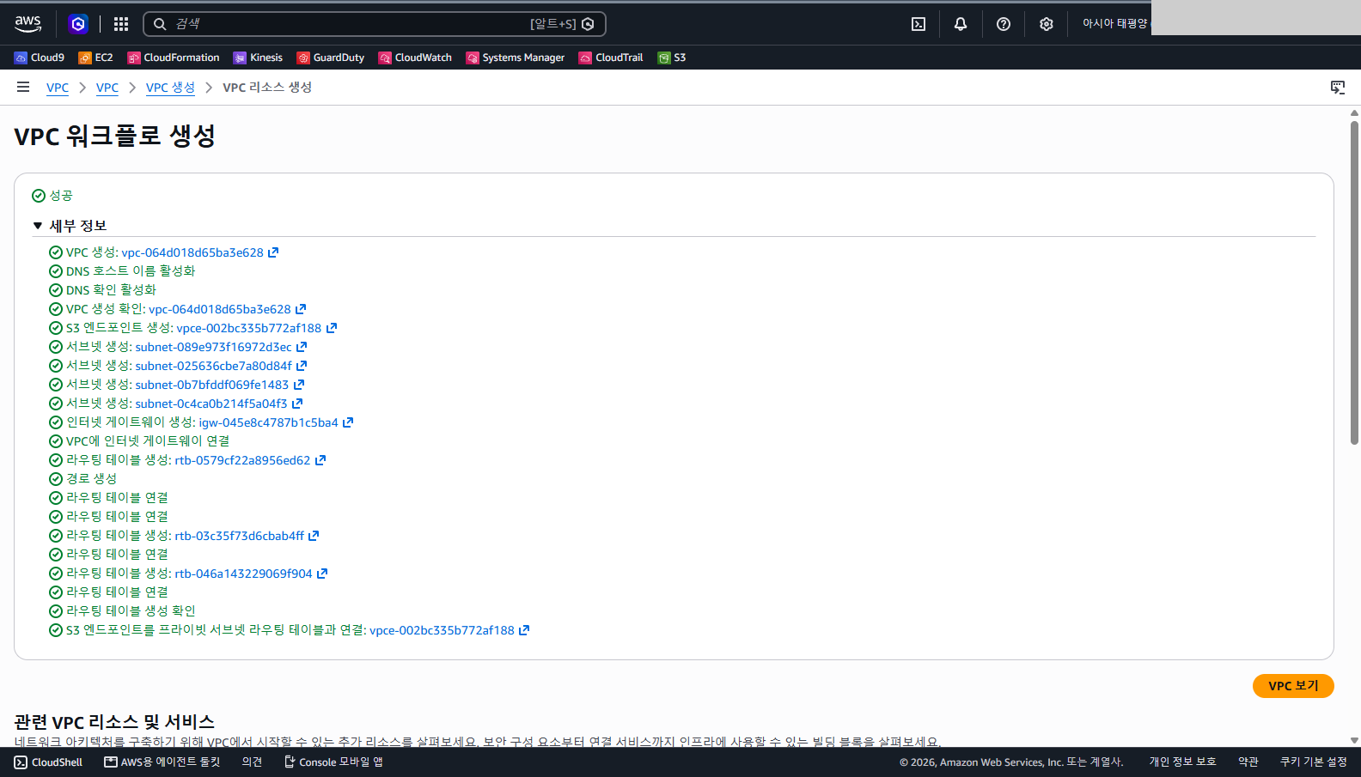Focus the 검색 search field
Viewport: 1361px width, 777px height.
coord(375,24)
